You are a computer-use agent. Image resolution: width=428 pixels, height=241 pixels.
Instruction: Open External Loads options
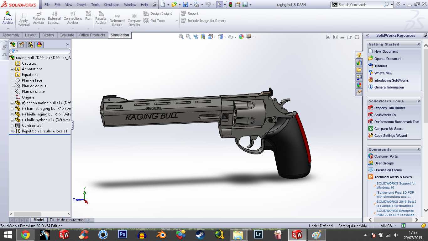coord(54,18)
